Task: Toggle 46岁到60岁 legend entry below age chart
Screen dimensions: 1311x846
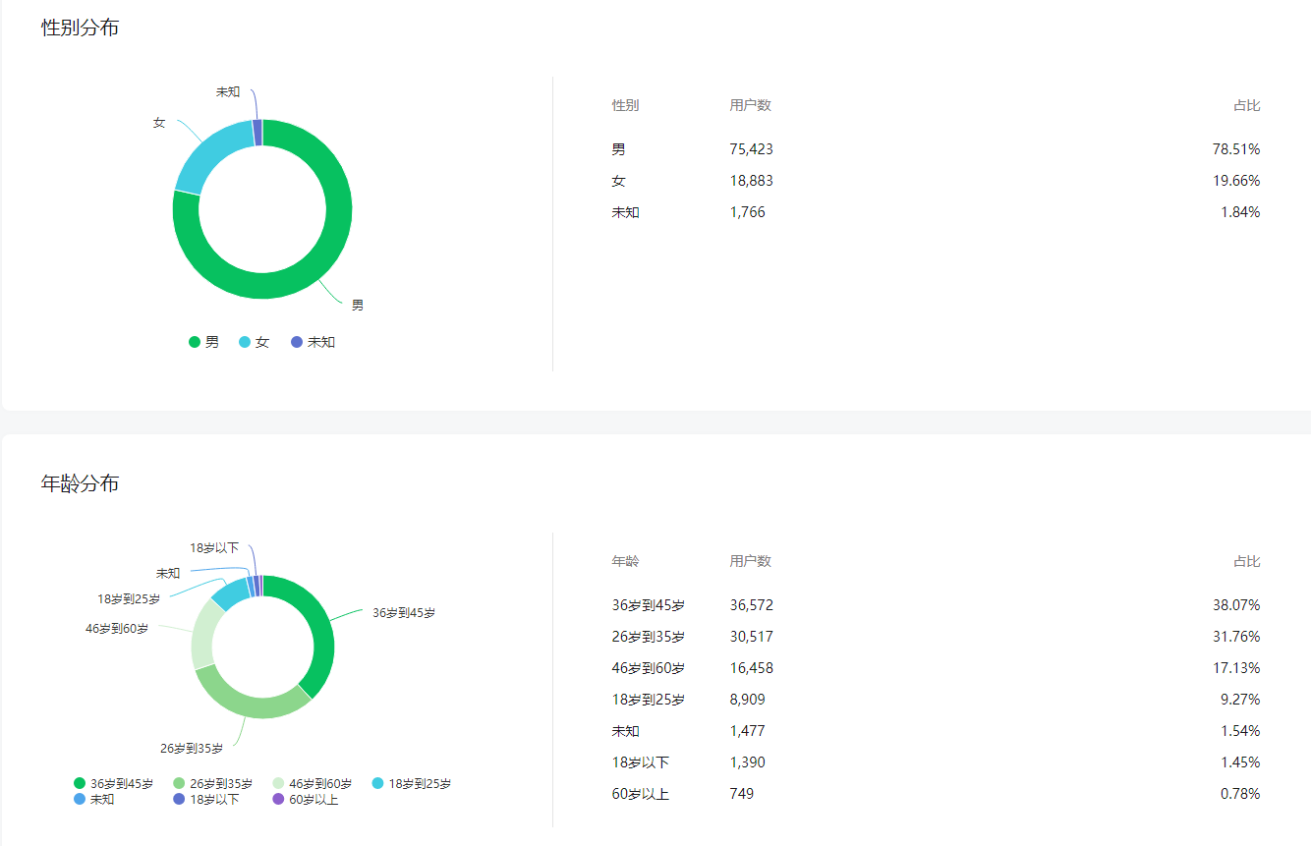Action: tap(313, 784)
